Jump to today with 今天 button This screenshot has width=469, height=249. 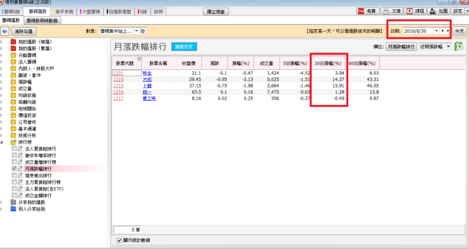click(x=459, y=31)
